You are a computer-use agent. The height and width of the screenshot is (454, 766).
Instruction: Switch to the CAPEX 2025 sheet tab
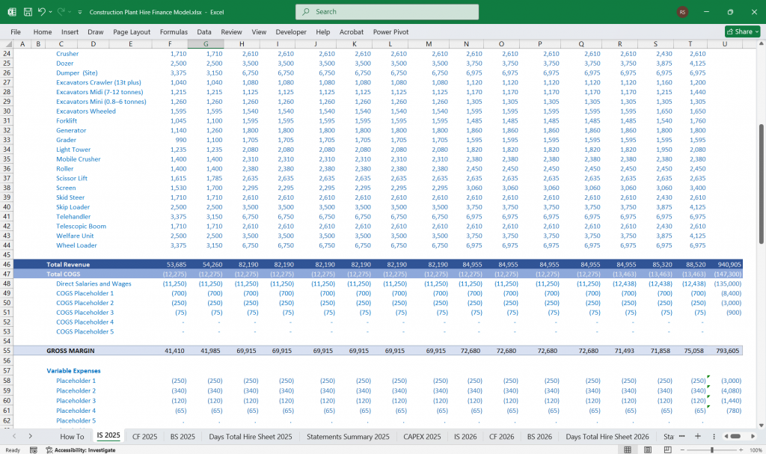(423, 436)
